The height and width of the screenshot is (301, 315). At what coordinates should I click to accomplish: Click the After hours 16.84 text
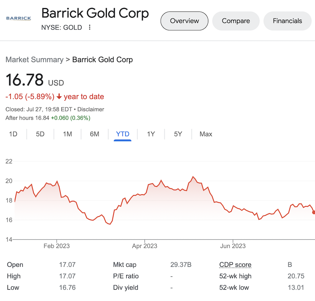27,118
